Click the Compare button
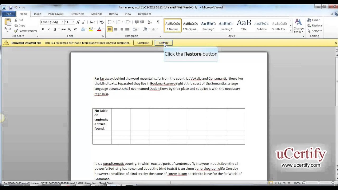 point(143,43)
